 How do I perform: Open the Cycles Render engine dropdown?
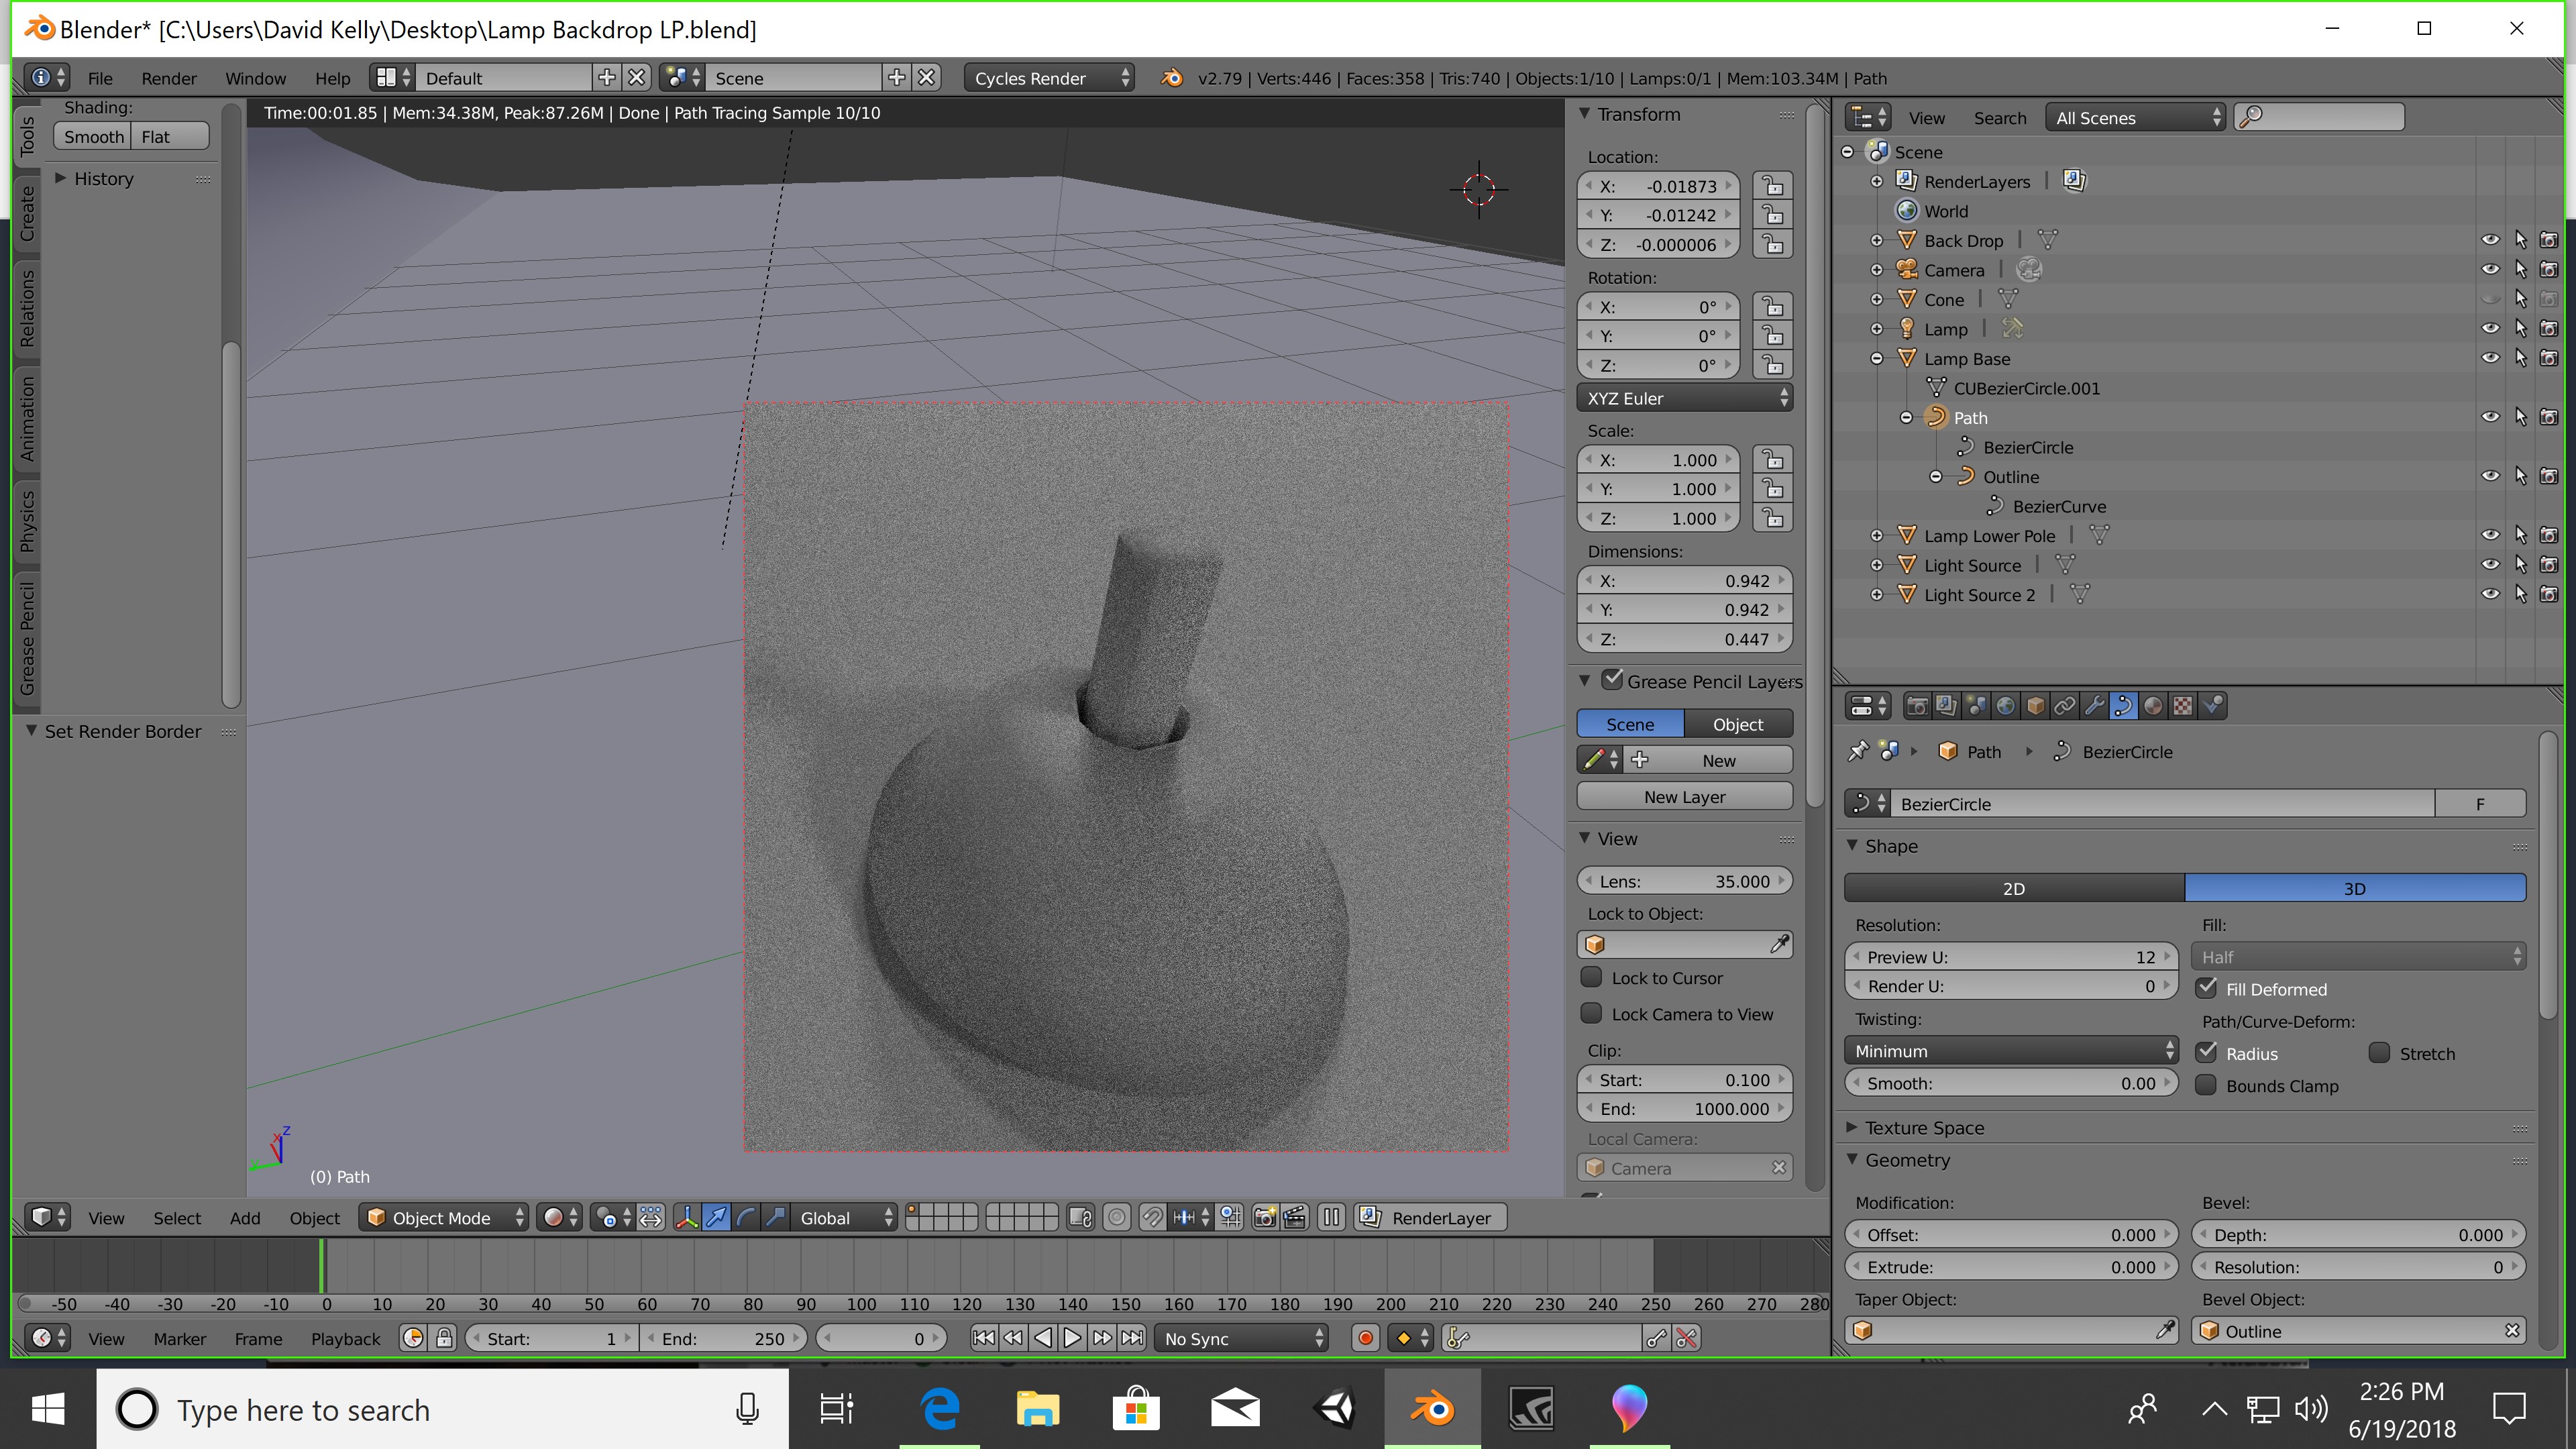[1049, 78]
